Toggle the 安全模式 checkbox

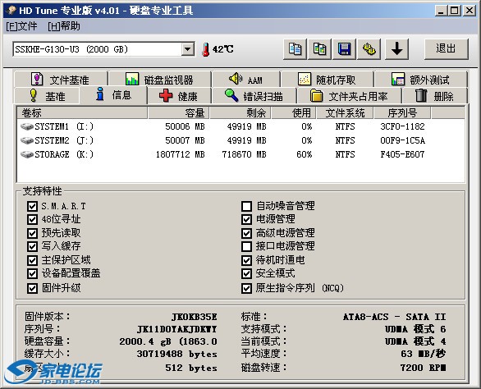(x=246, y=273)
